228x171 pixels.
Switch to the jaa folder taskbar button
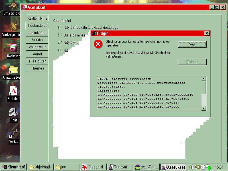(67, 167)
